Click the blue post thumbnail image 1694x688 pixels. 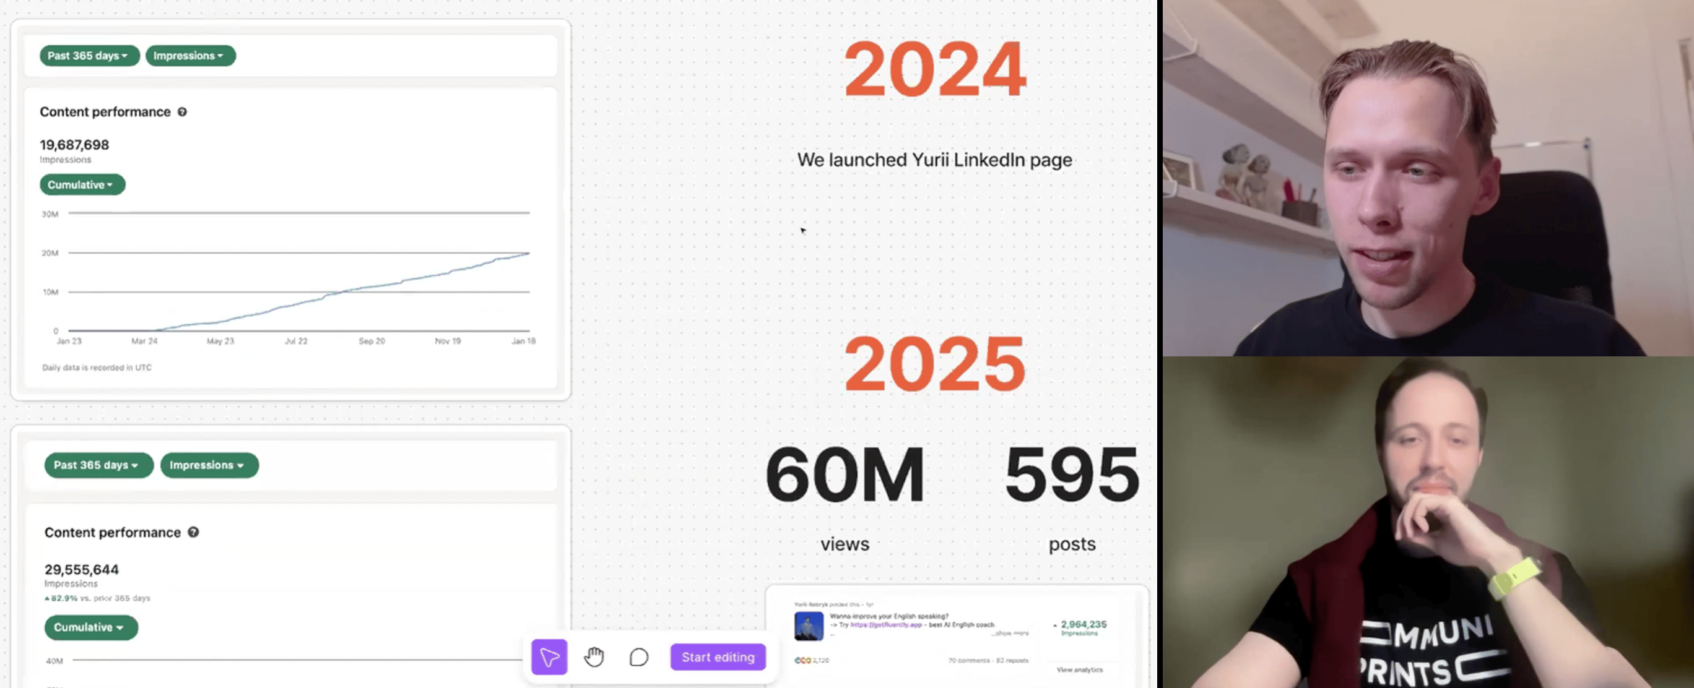pos(808,626)
